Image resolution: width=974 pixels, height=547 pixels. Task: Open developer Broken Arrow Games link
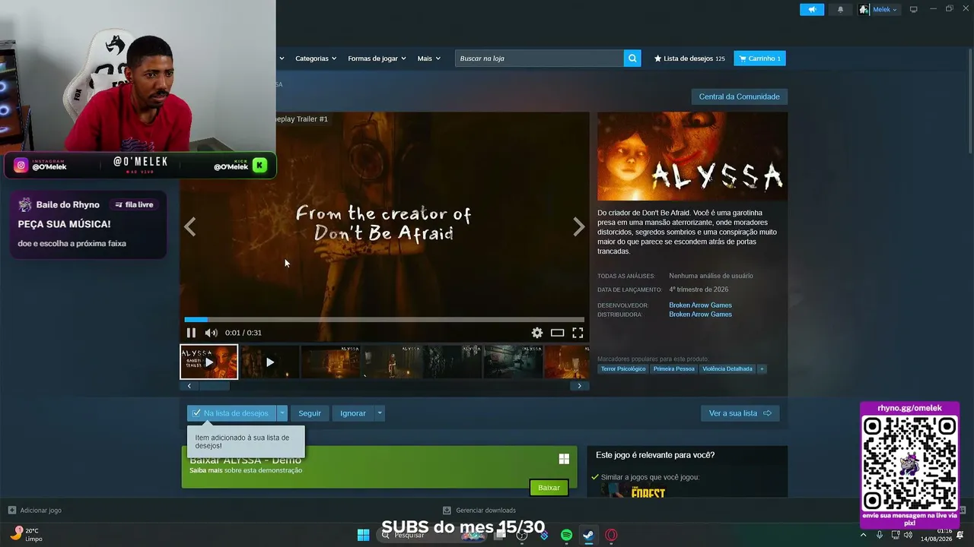click(x=700, y=305)
